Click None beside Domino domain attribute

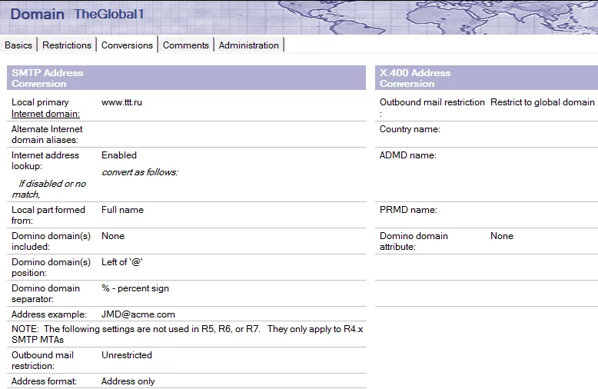[x=502, y=236]
